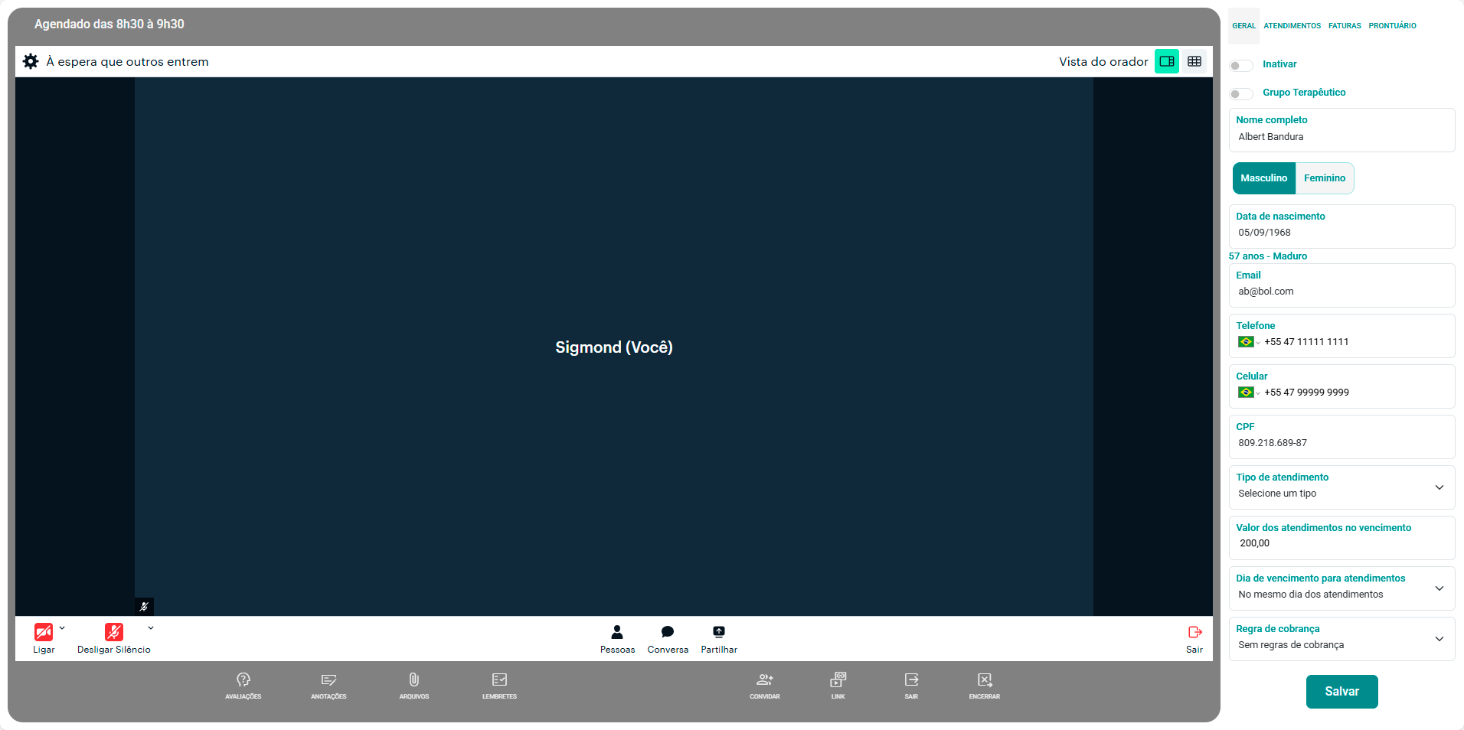Open the Prontuário tab
Screen dimensions: 1464x730
point(1392,26)
